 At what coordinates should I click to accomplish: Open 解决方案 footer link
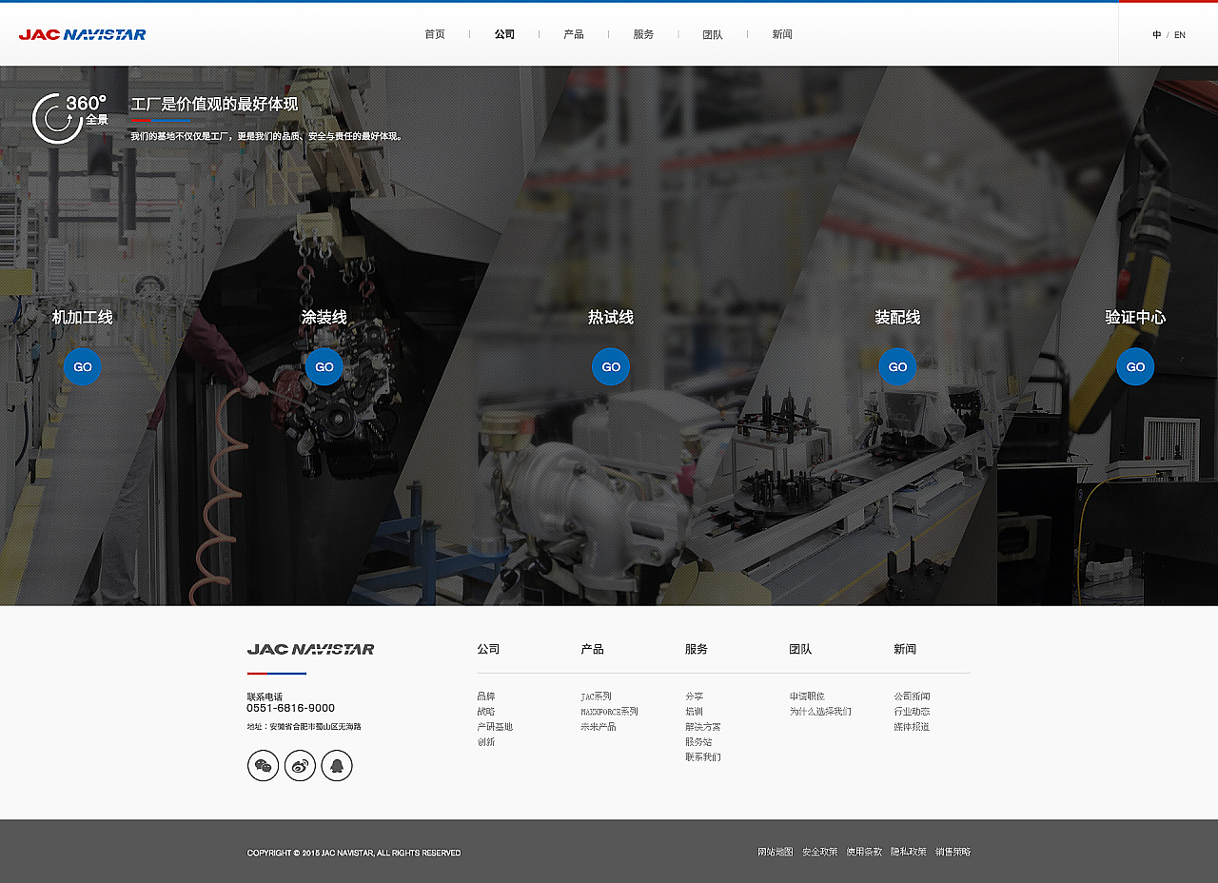703,727
